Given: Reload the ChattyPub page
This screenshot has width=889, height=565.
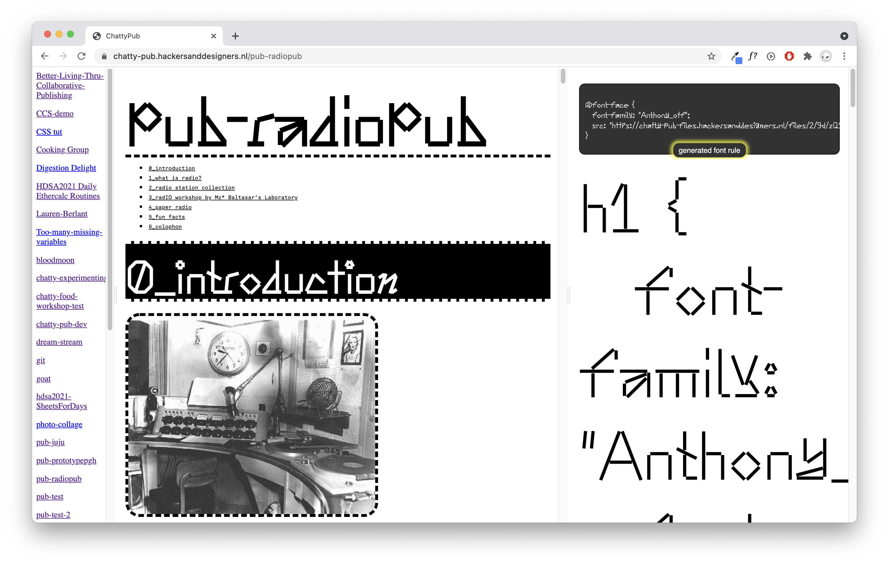Looking at the screenshot, I should pos(82,56).
